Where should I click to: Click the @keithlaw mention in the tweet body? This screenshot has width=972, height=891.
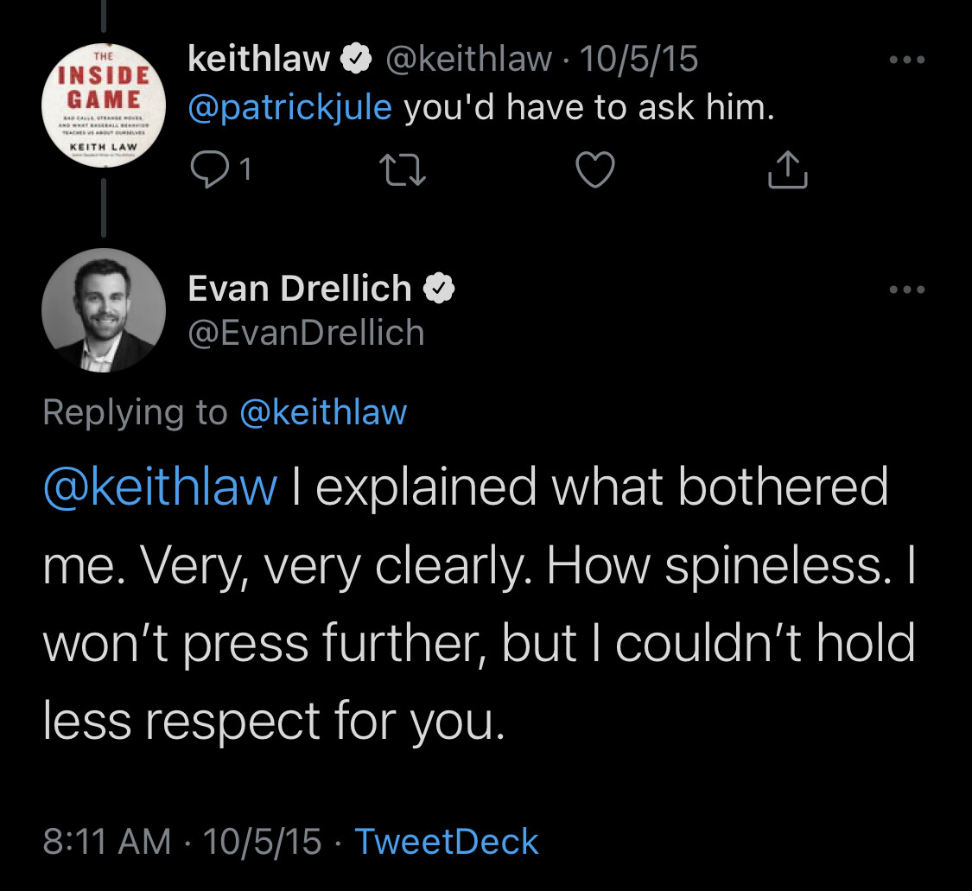tap(160, 487)
